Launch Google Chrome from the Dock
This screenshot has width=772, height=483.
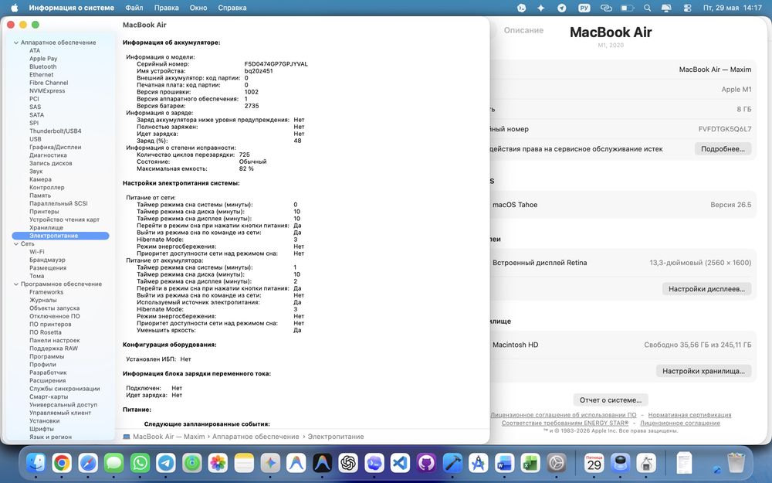[62, 463]
